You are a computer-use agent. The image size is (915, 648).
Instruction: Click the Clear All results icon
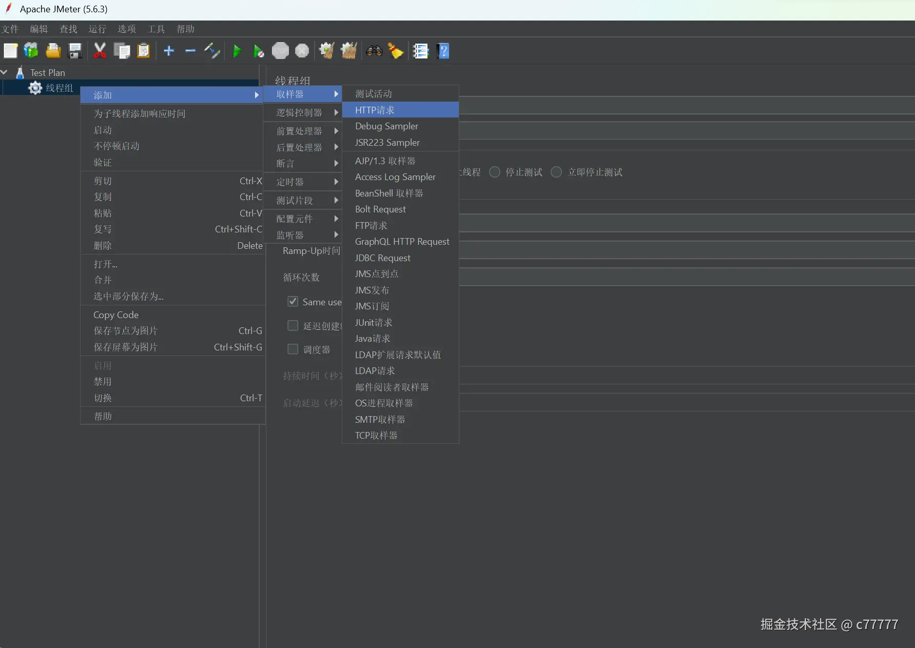click(349, 51)
